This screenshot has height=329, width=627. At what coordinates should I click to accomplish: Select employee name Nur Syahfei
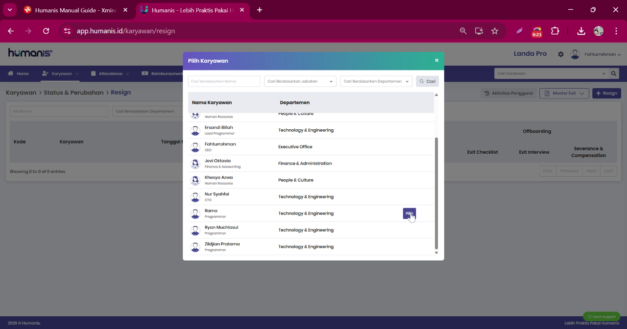point(217,194)
